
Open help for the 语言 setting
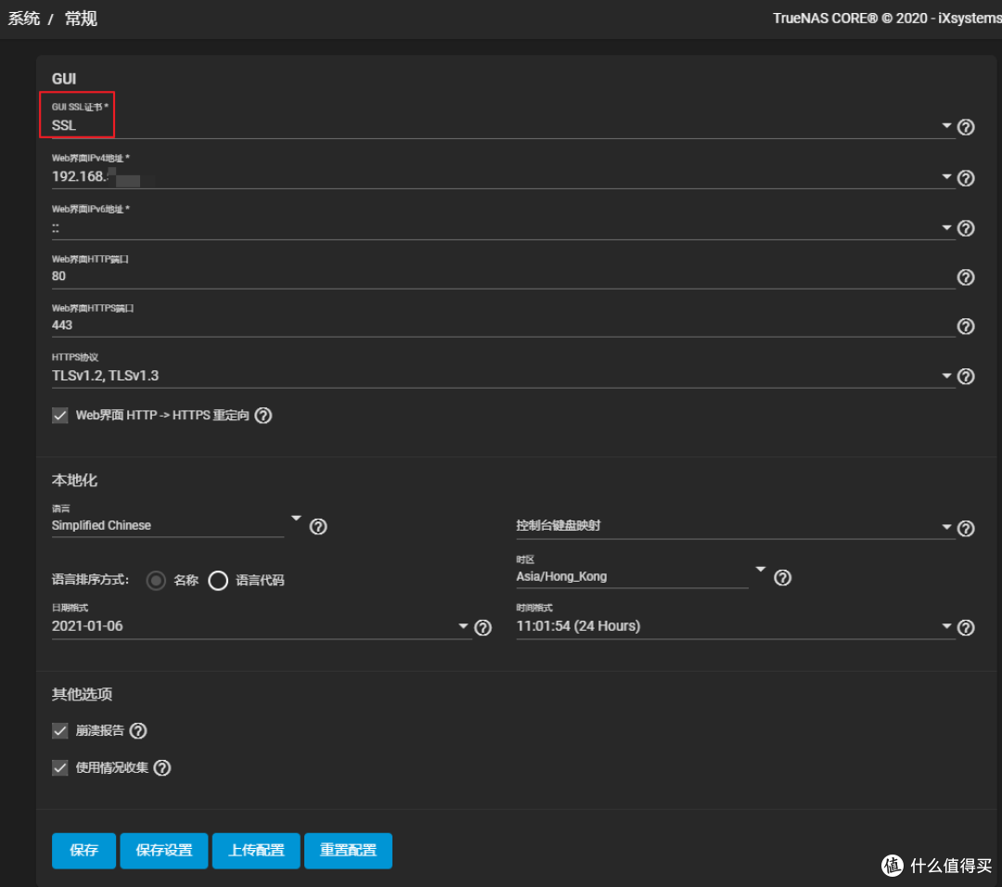tap(318, 526)
